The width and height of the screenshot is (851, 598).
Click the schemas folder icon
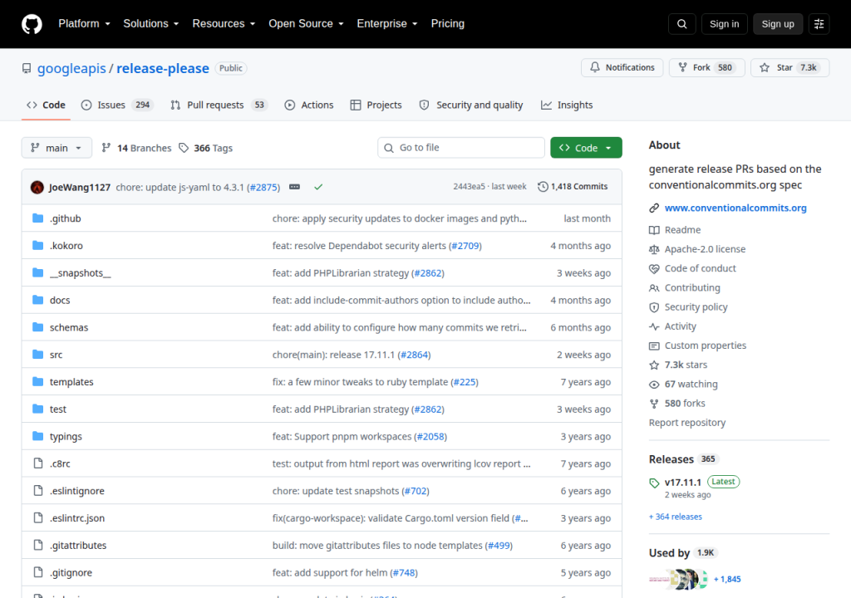(x=37, y=326)
